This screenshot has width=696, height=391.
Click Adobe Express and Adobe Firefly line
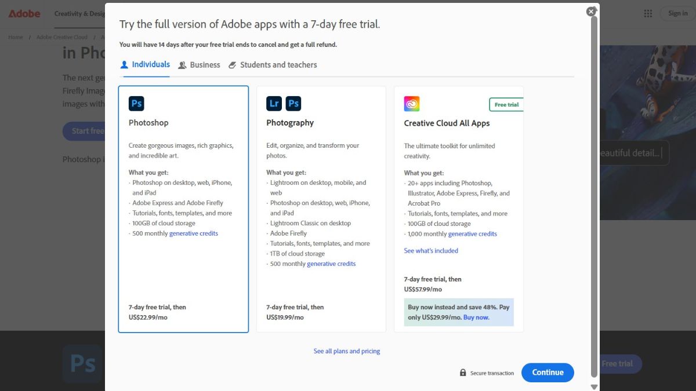pyautogui.click(x=177, y=203)
